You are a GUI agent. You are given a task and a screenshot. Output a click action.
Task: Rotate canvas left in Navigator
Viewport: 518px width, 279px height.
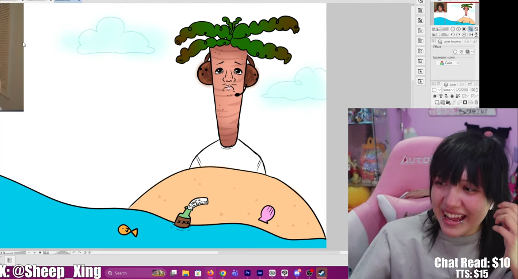[x=453, y=35]
